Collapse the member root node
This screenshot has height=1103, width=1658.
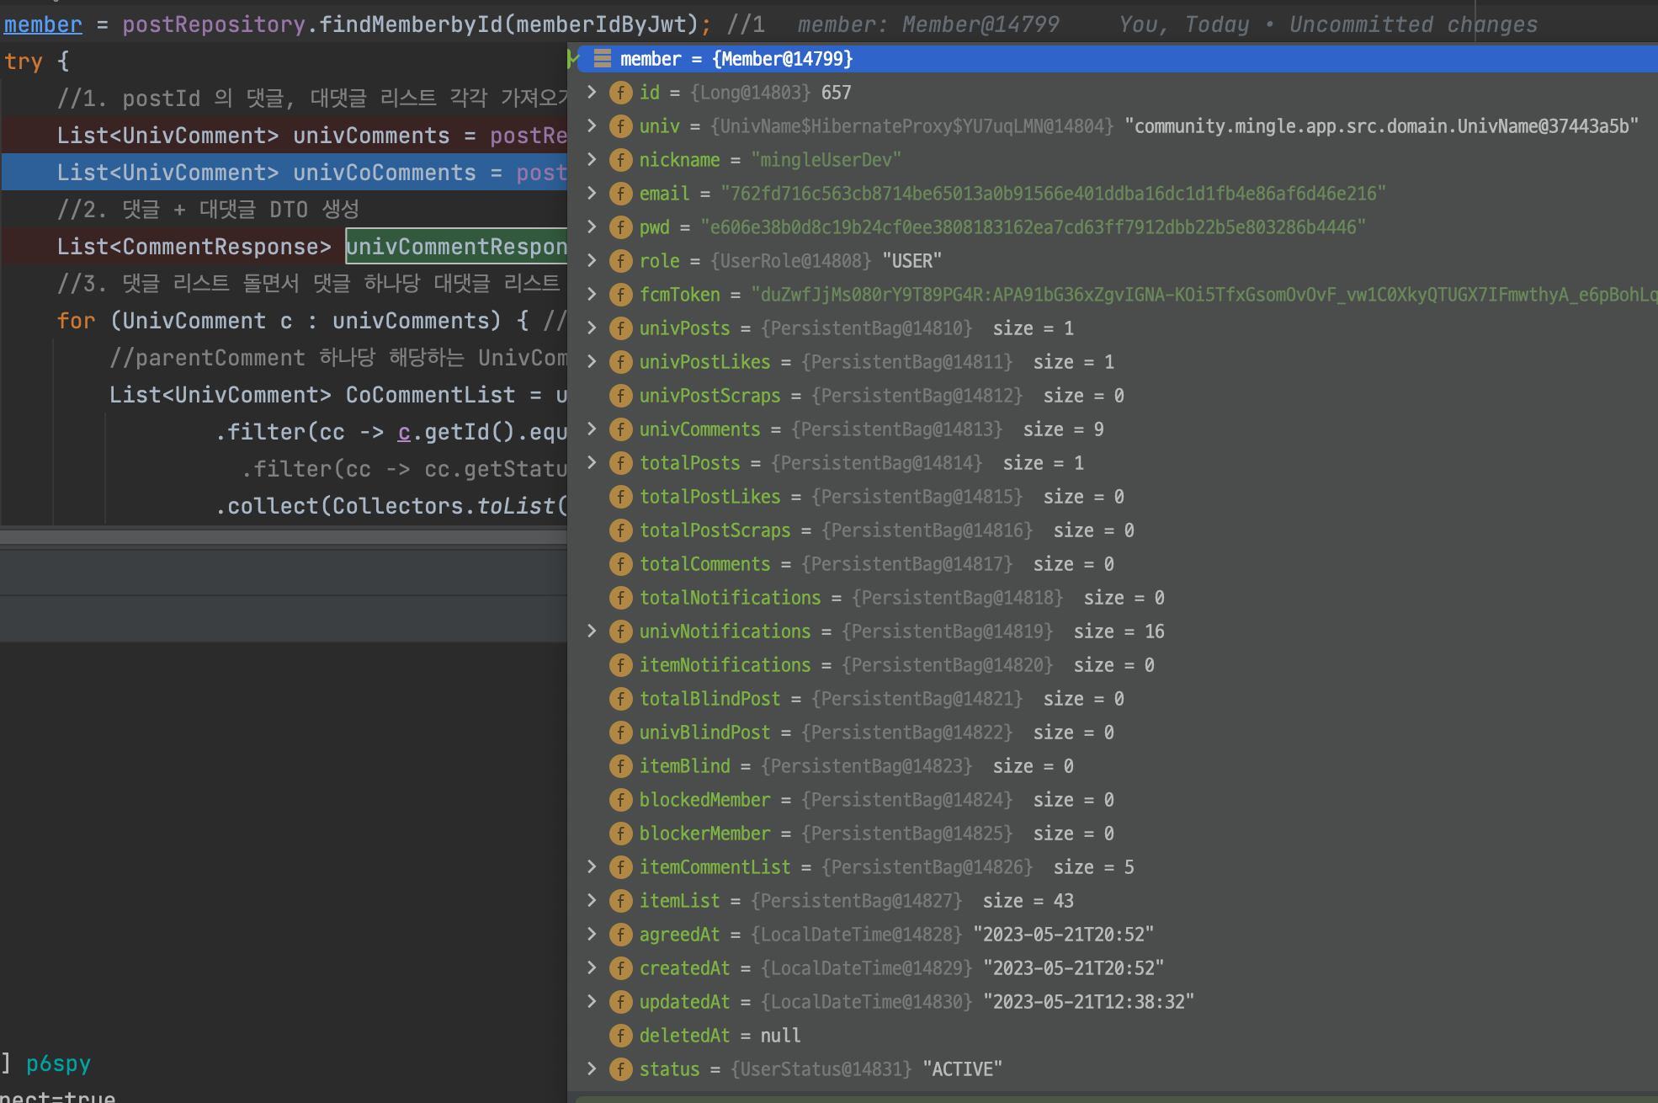click(x=574, y=58)
